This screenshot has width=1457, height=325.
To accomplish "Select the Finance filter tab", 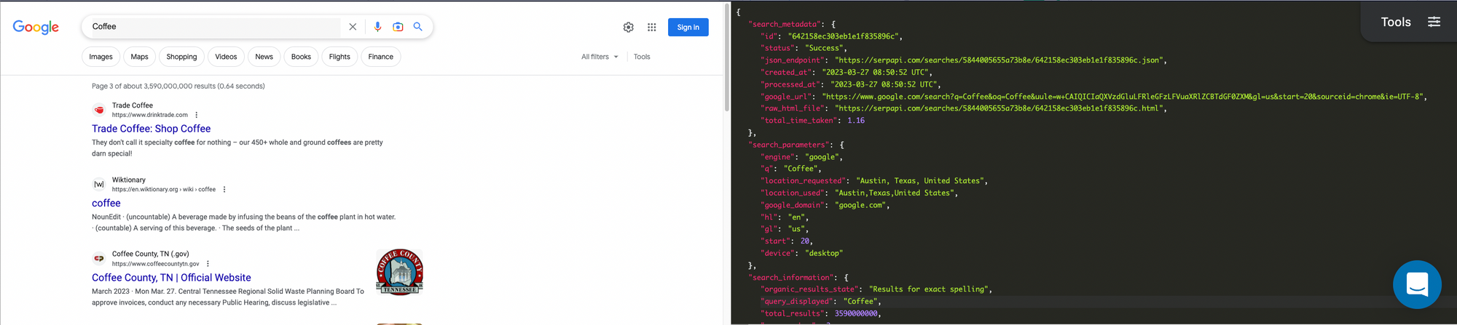I will tap(381, 57).
